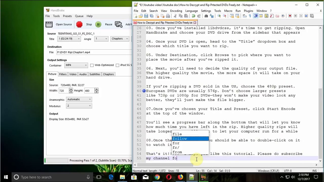Open the Anamorphic Automatic dropdown
The width and height of the screenshot is (324, 182).
coord(79,99)
